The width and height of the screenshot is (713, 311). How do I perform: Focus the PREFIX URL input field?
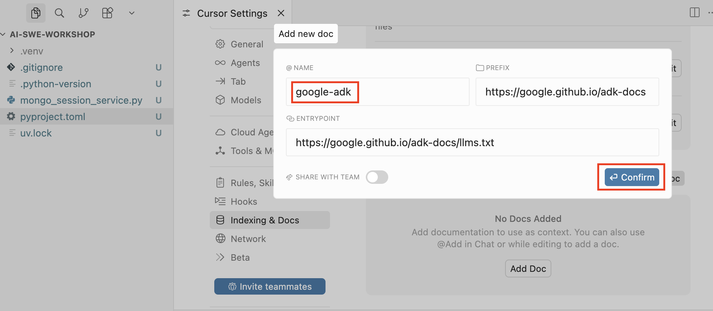click(x=567, y=92)
